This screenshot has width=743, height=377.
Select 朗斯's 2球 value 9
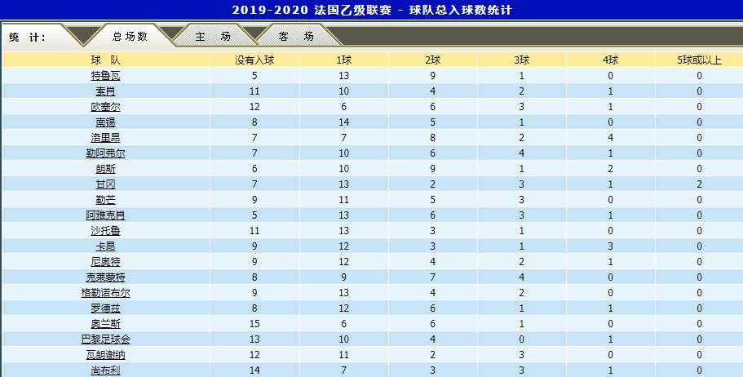[432, 169]
